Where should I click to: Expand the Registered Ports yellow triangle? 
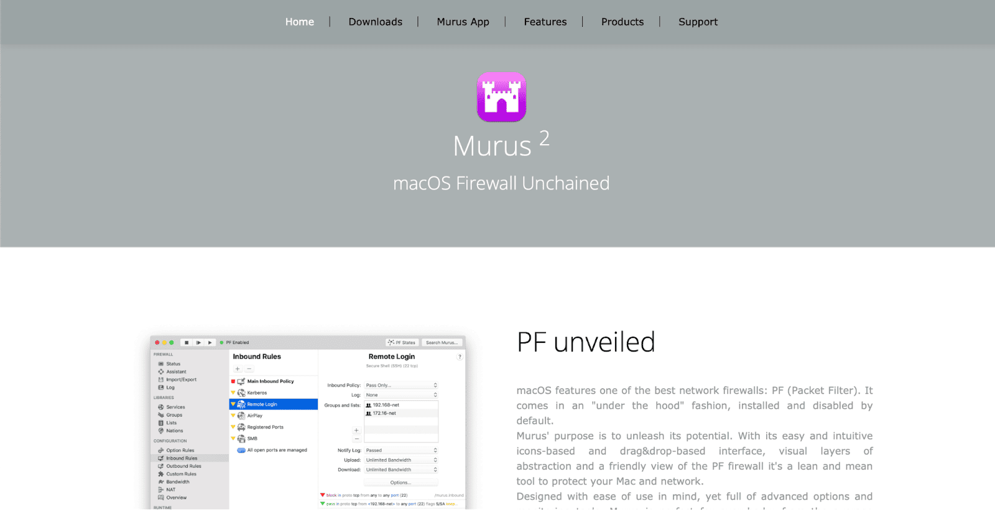coord(233,427)
